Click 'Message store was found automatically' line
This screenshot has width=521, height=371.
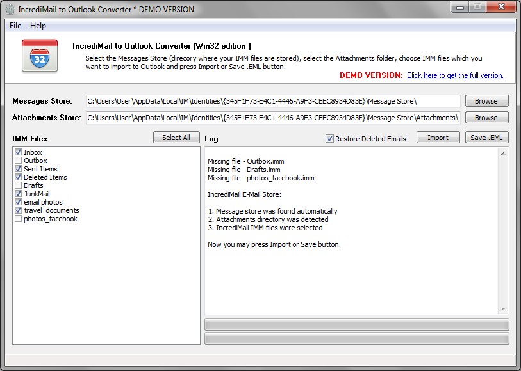(272, 211)
